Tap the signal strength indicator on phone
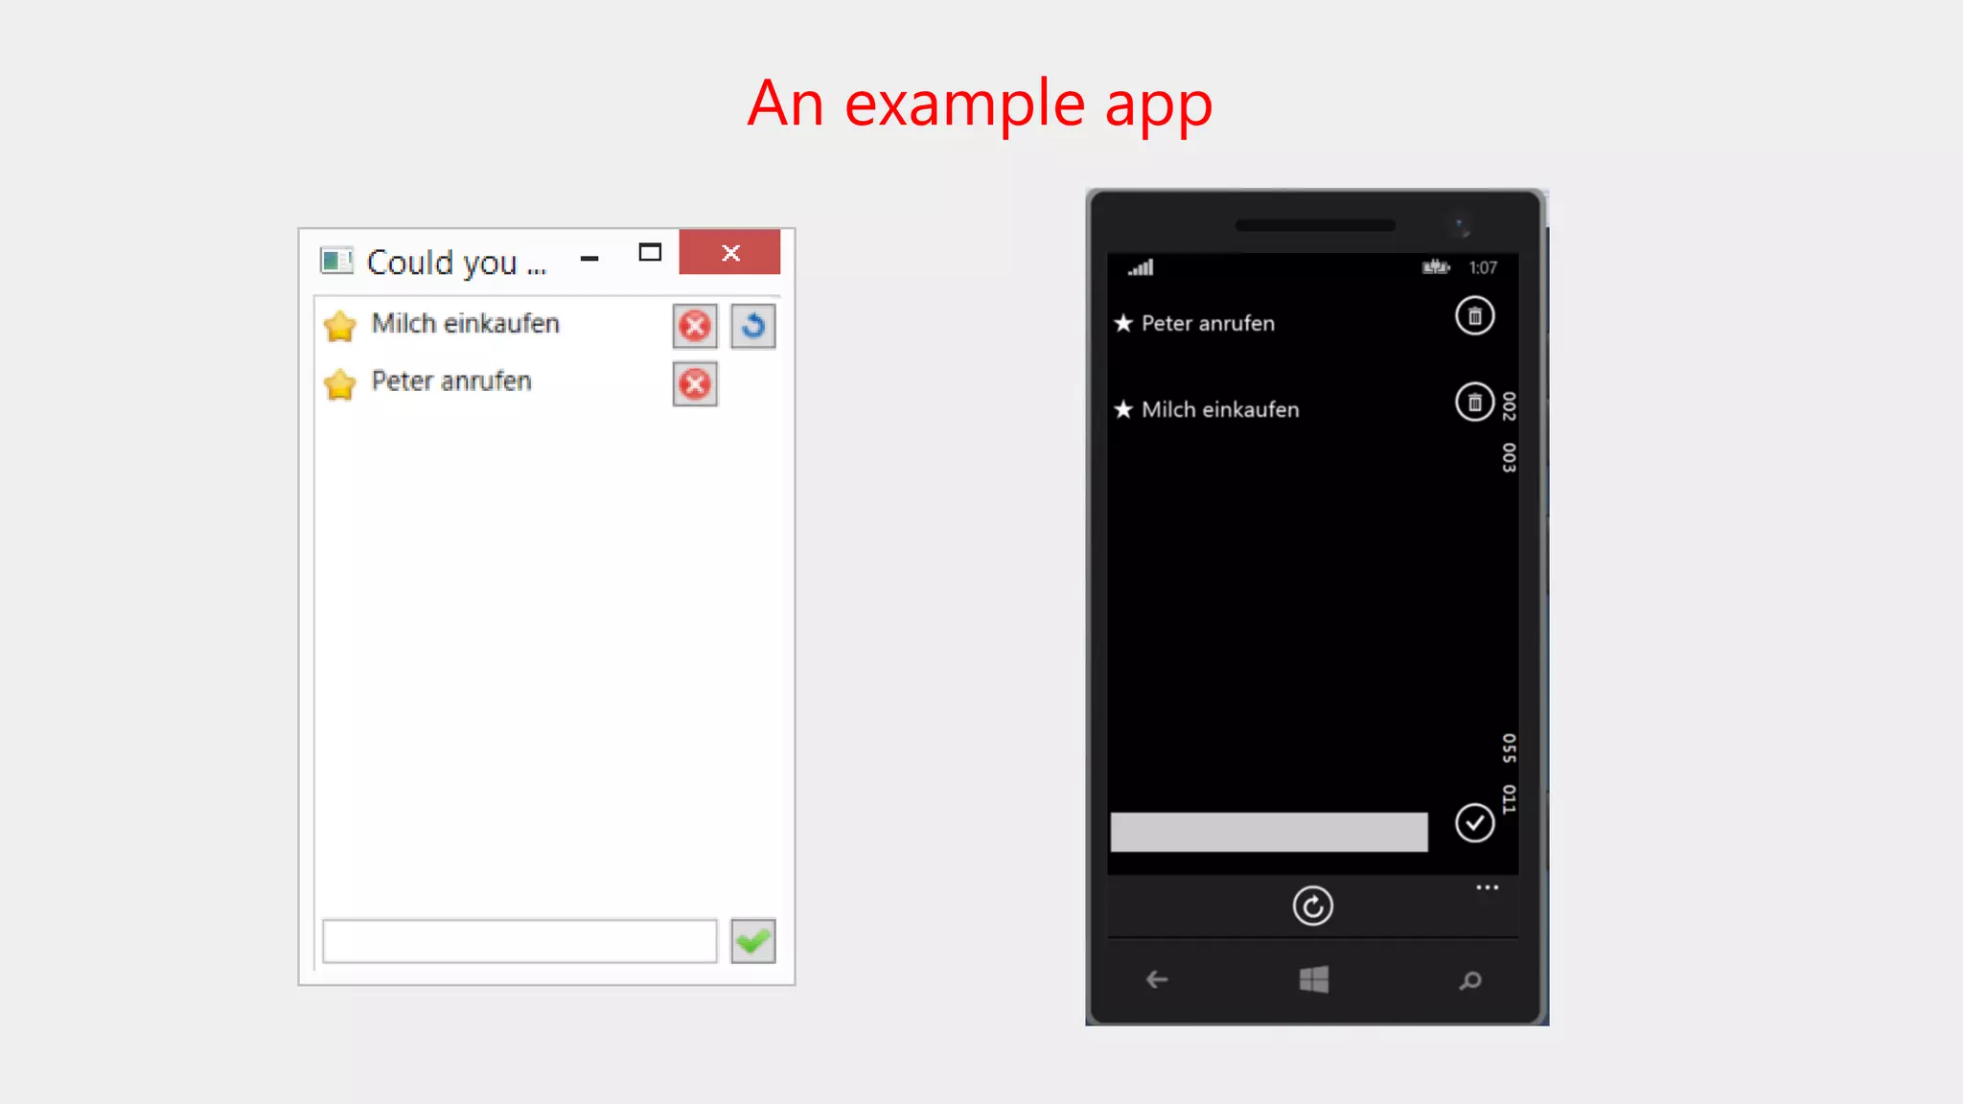 1141,267
